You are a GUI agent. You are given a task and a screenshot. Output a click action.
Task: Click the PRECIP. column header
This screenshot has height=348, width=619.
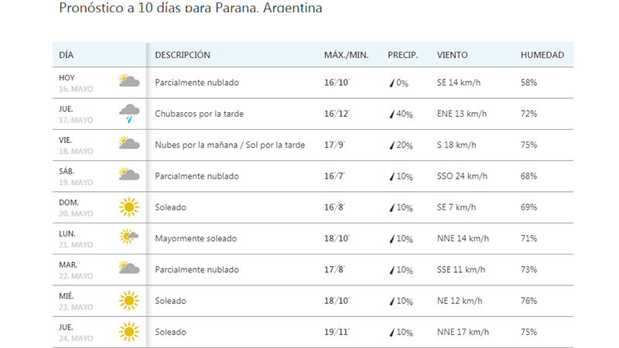click(x=402, y=55)
